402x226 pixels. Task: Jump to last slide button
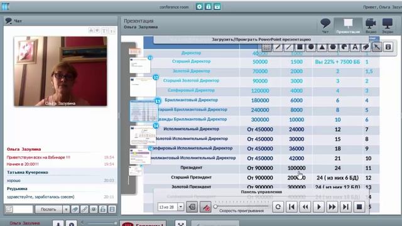[345, 207]
